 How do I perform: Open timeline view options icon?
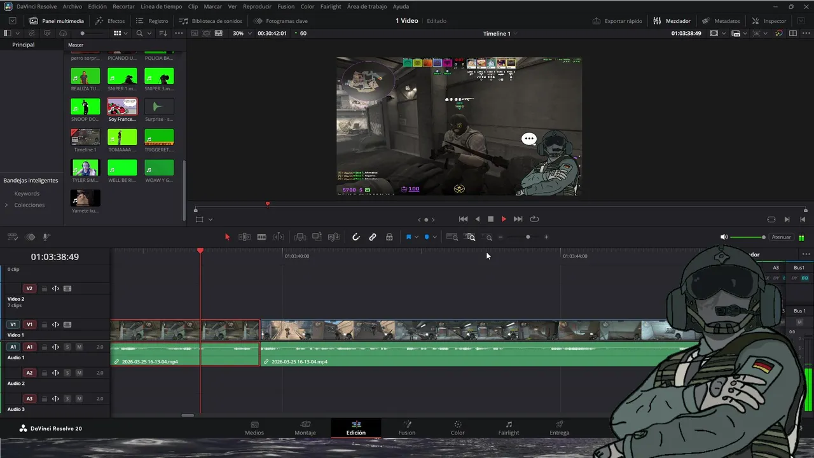click(13, 237)
